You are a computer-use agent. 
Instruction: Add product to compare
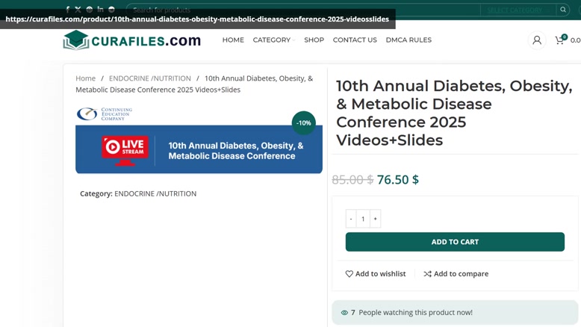[456, 274]
